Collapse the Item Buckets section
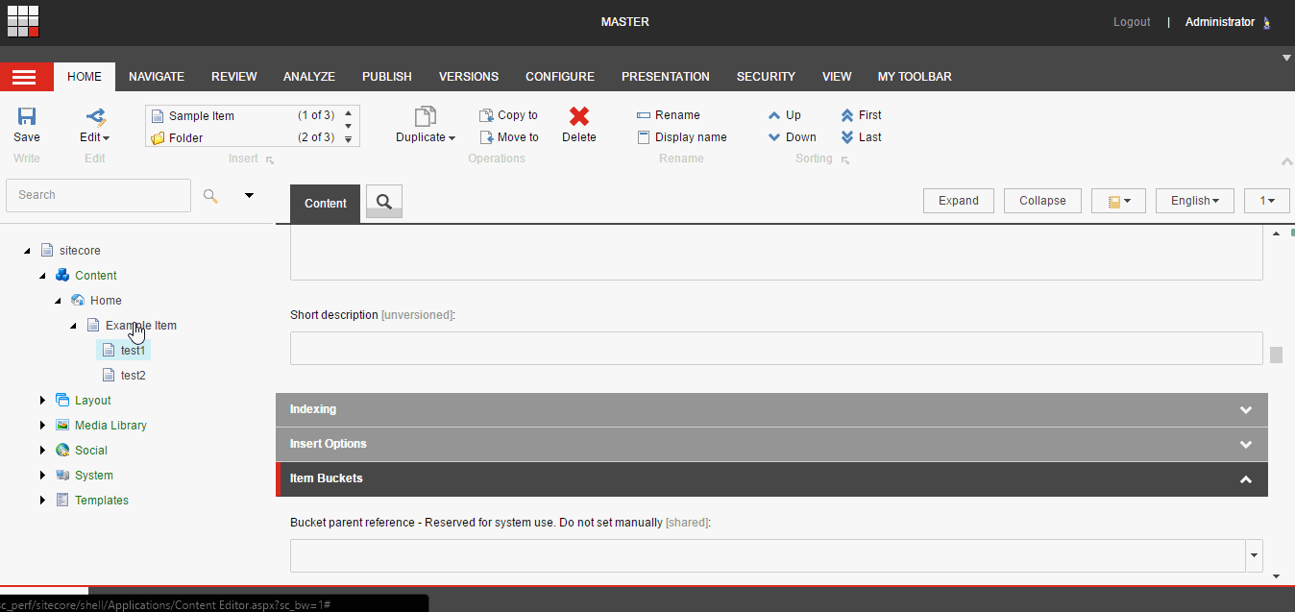The image size is (1295, 612). 1245,478
